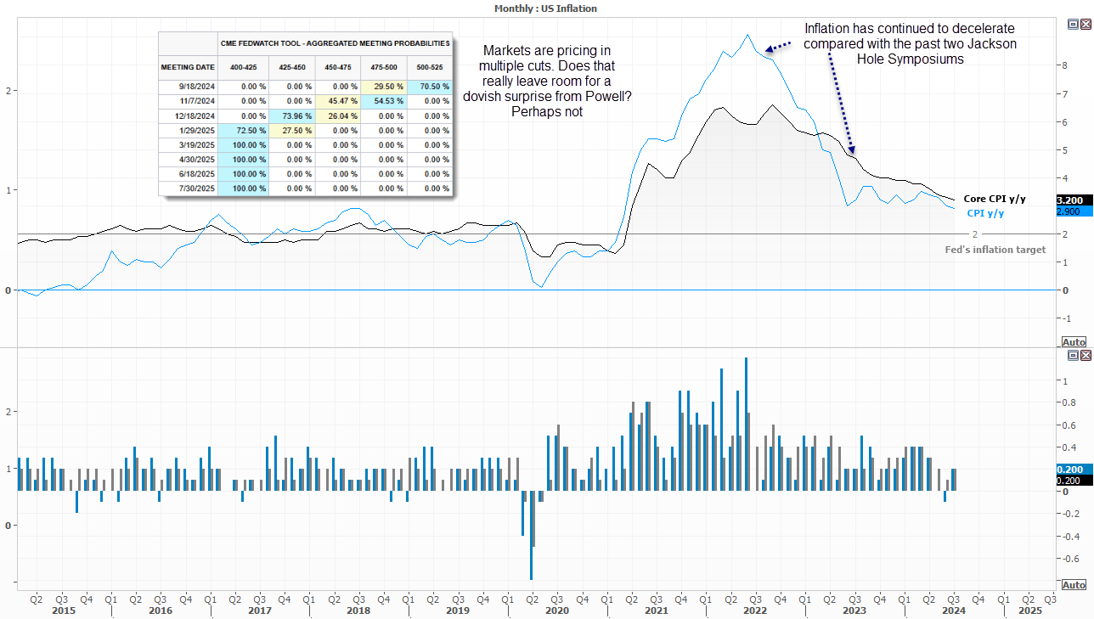Image resolution: width=1094 pixels, height=619 pixels.
Task: Toggle Auto scale on lower bar panel
Action: [1074, 585]
